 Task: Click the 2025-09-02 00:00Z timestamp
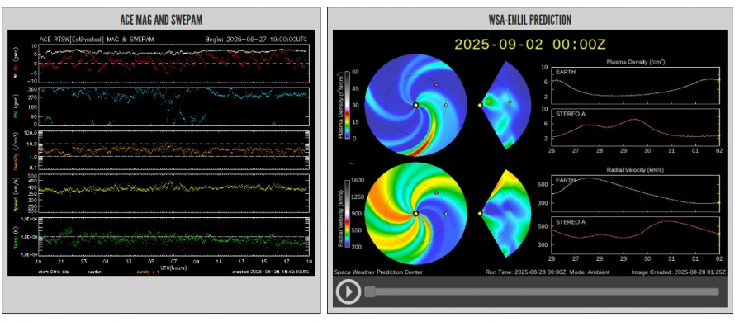click(x=530, y=45)
